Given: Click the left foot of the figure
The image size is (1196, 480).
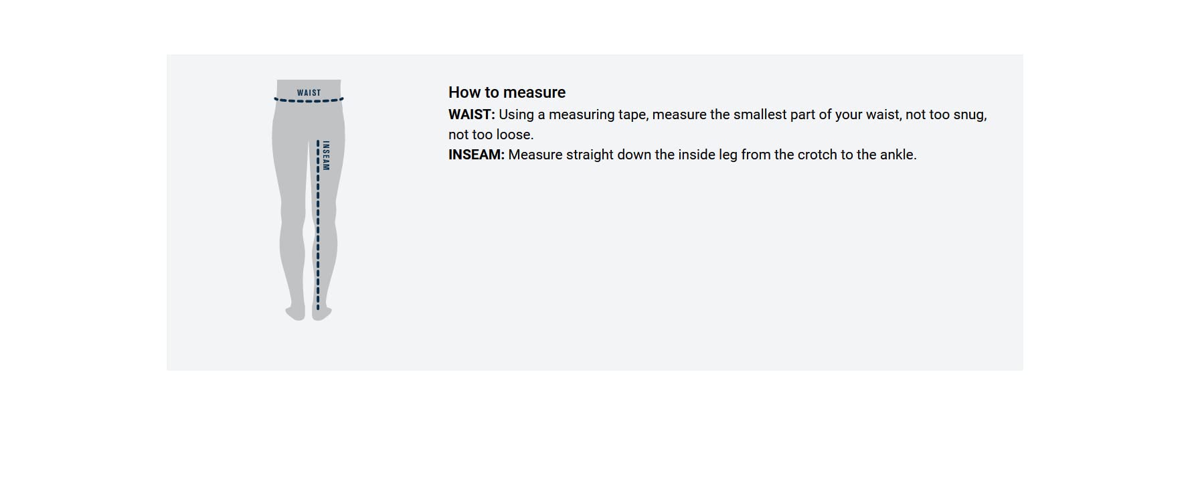Looking at the screenshot, I should pyautogui.click(x=295, y=313).
